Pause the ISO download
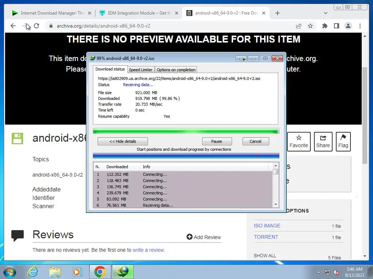Screen dimensions: 373x279 217,141
